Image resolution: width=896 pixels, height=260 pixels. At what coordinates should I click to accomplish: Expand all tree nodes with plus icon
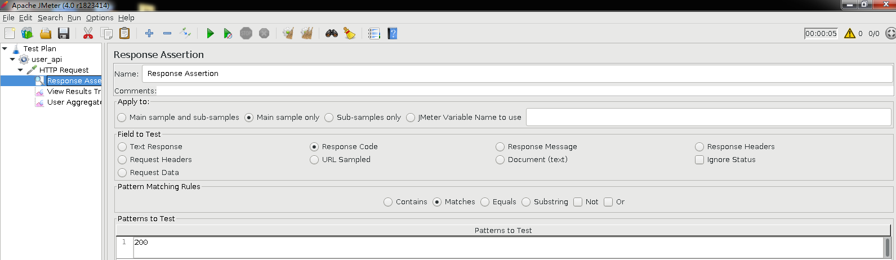149,34
